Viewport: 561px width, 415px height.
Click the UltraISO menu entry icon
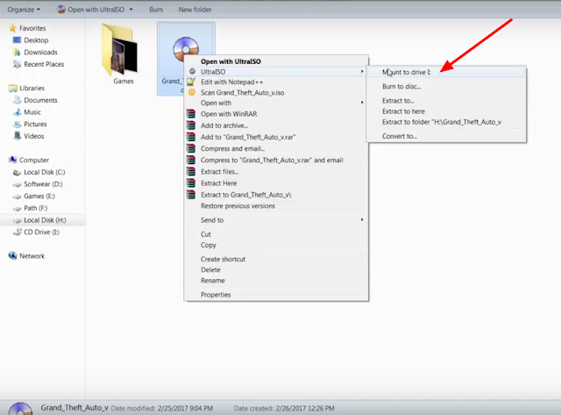tap(192, 71)
